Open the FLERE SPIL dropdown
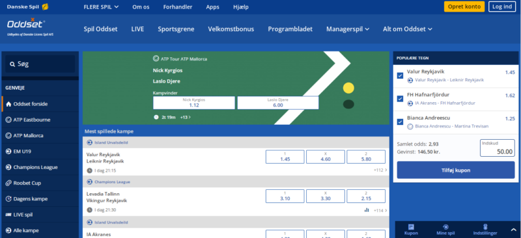The height and width of the screenshot is (238, 521). click(101, 7)
